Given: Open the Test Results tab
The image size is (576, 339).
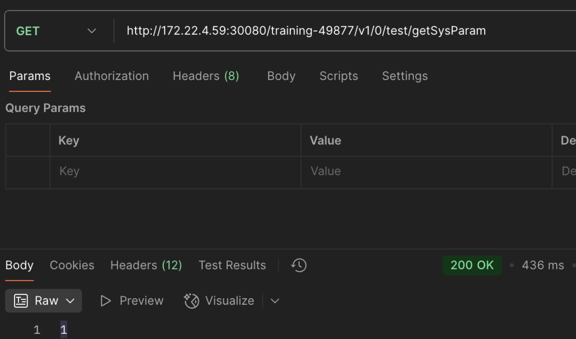Looking at the screenshot, I should click(x=232, y=265).
